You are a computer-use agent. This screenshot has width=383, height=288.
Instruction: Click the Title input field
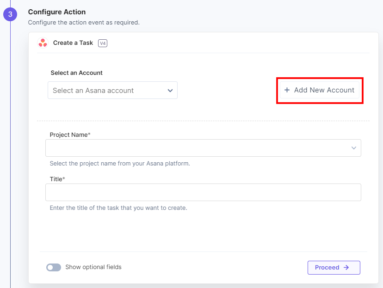203,192
